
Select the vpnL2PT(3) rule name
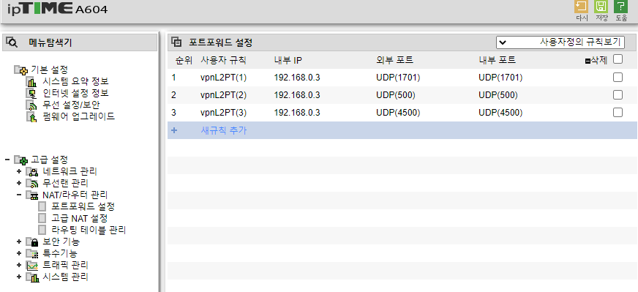click(x=223, y=113)
